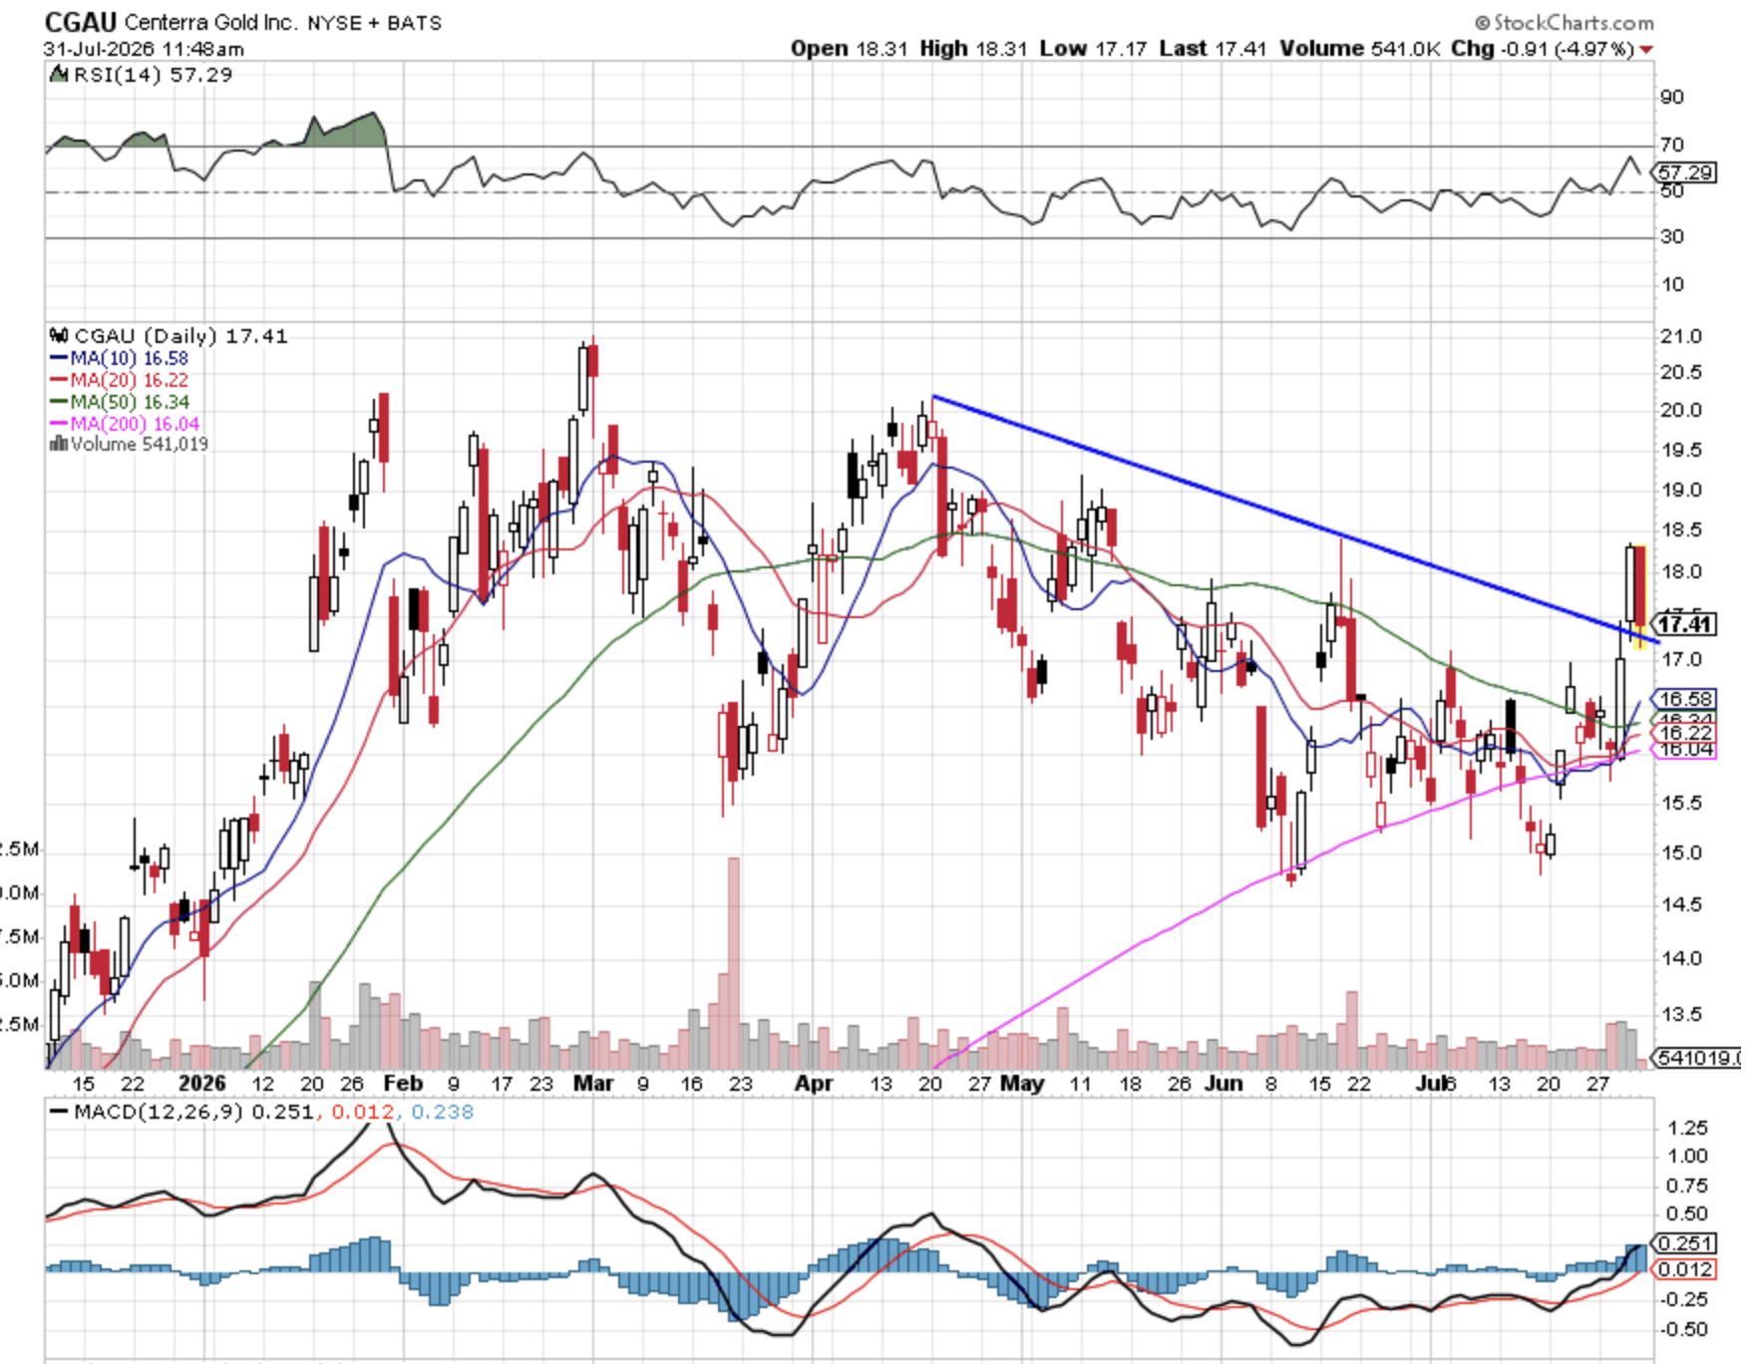The width and height of the screenshot is (1751, 1364).
Task: Click the 57.29 RSI tag on right axis
Action: [x=1685, y=172]
